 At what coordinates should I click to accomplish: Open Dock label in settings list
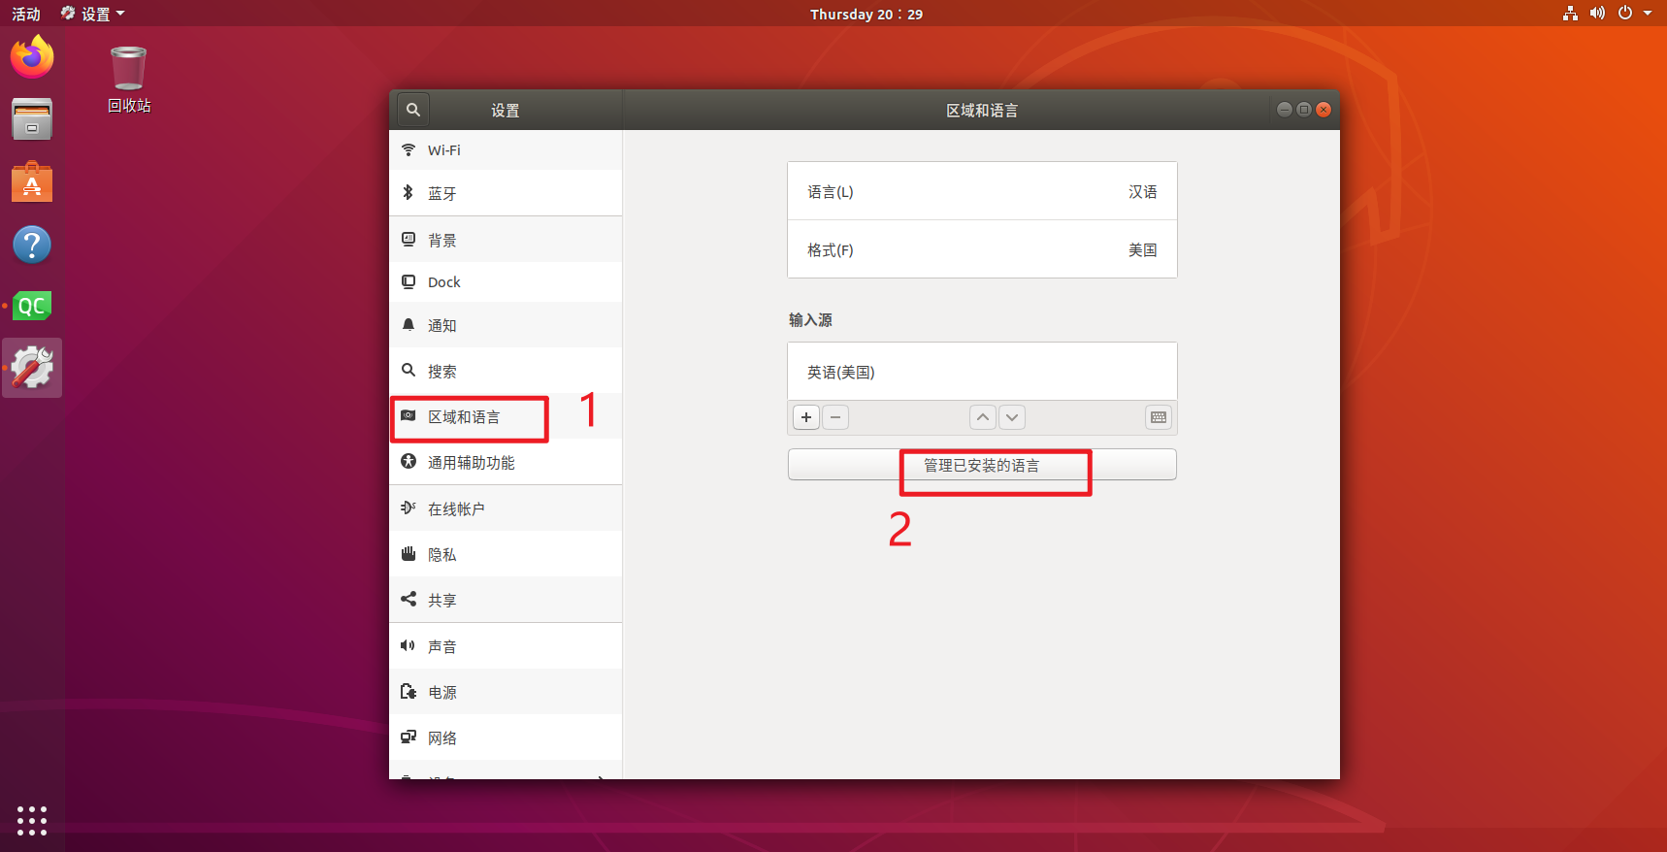coord(444,282)
